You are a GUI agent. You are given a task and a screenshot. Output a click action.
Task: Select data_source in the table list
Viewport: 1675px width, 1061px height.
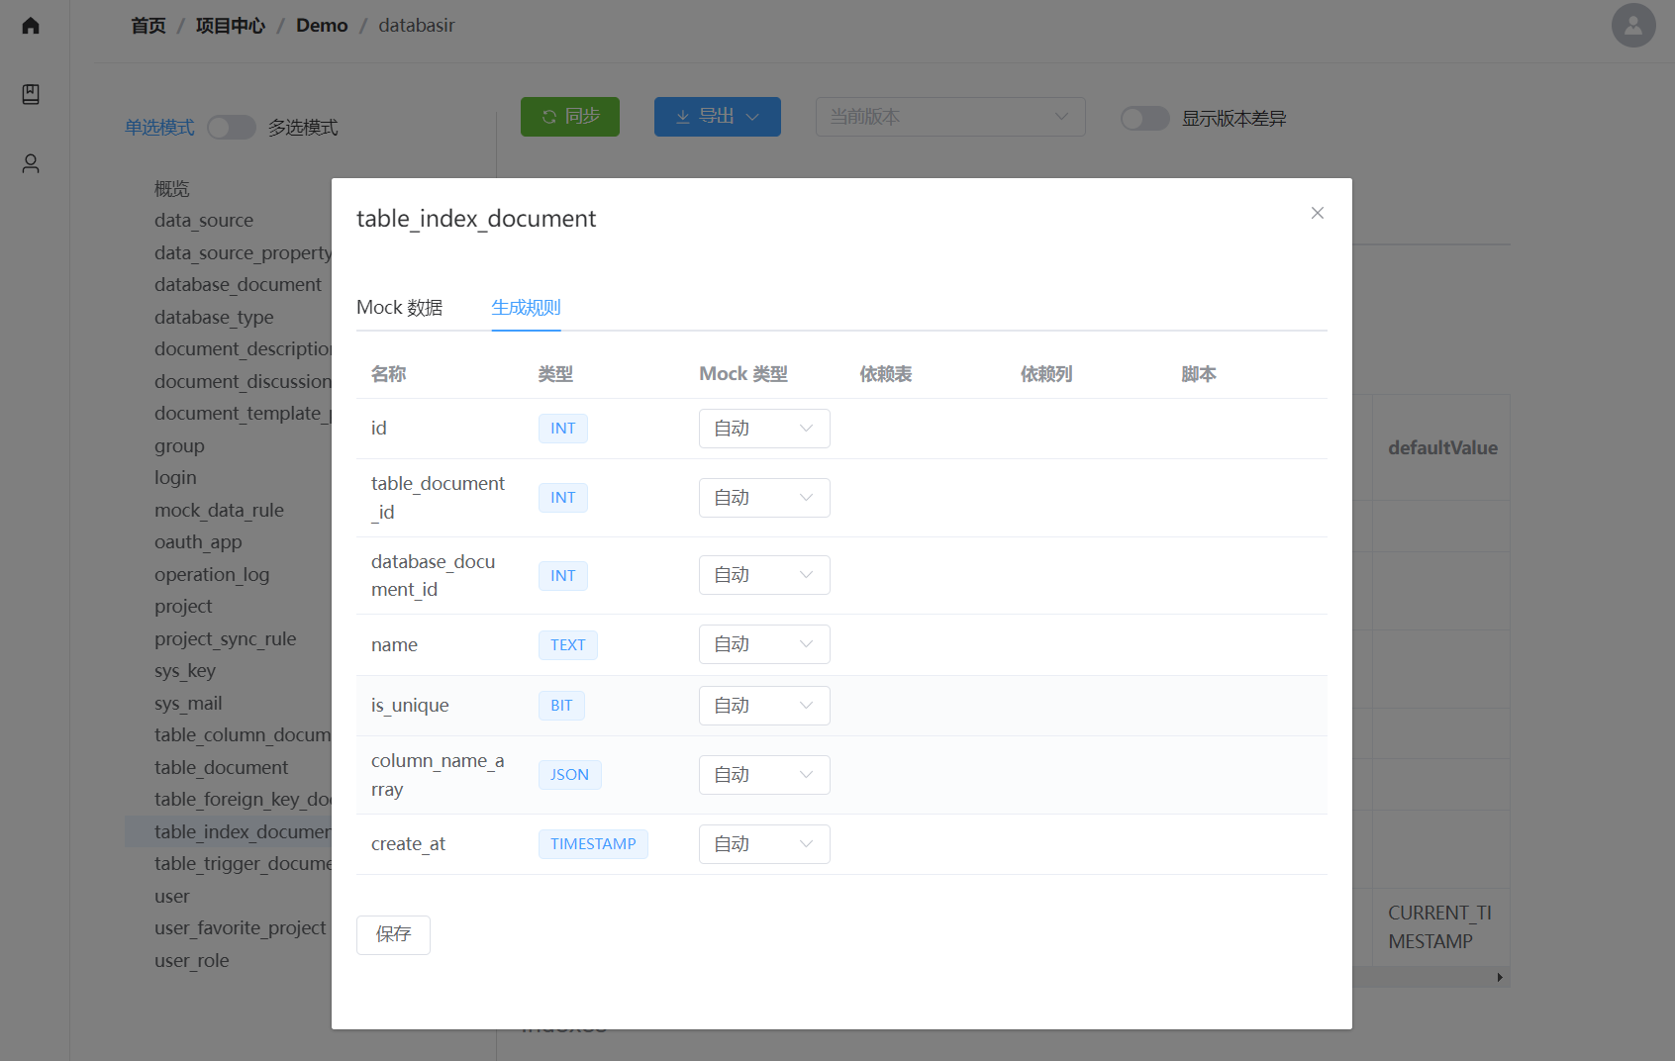point(204,221)
